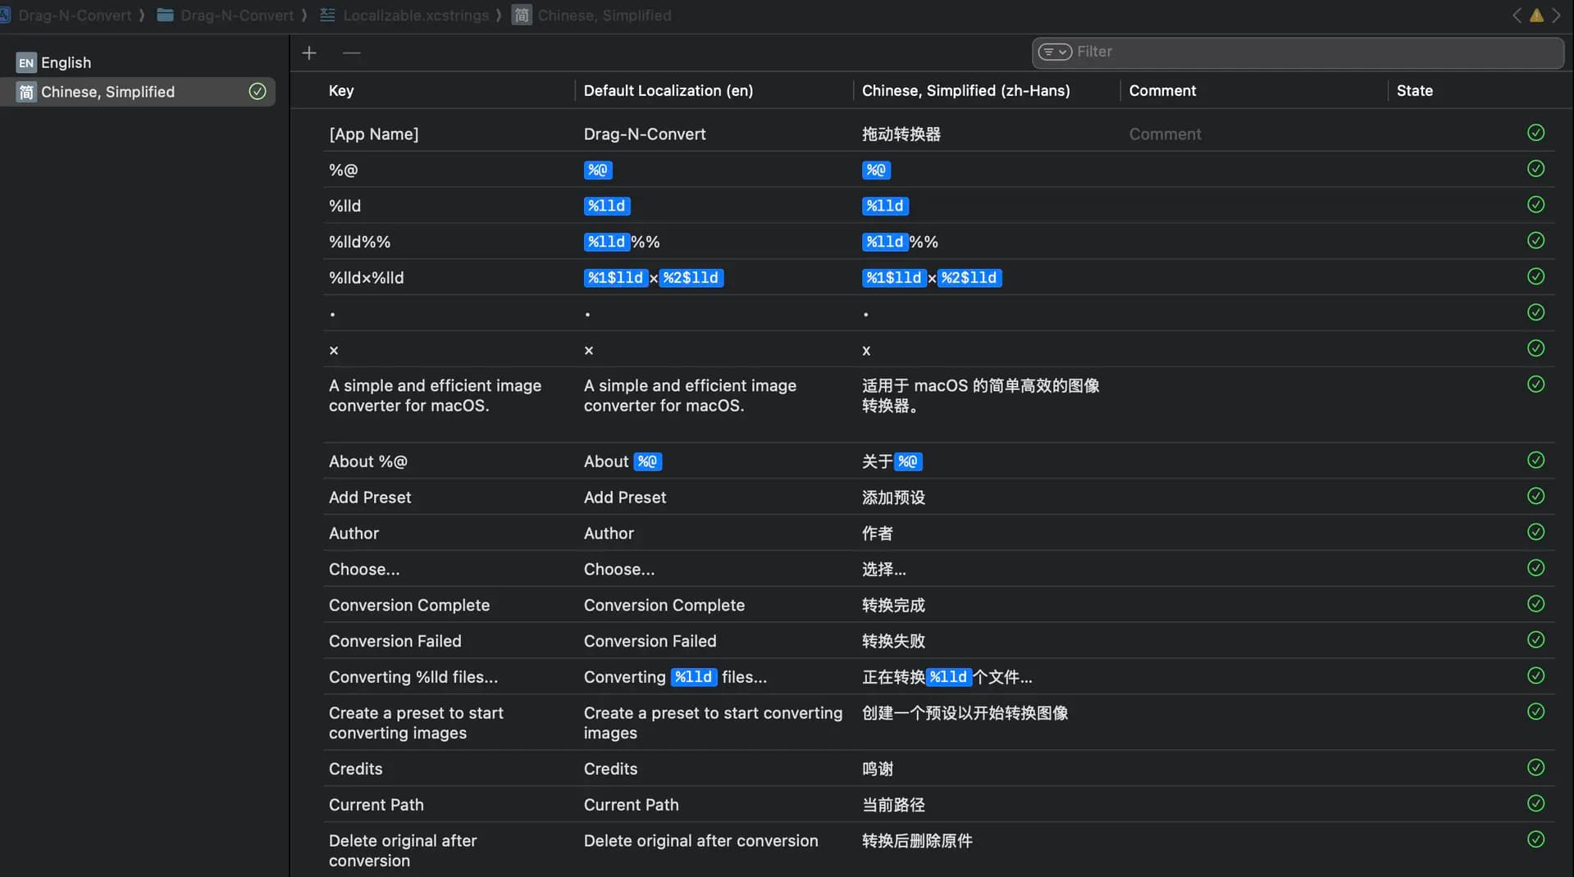Toggle state checkmark for Credits row
Image resolution: width=1574 pixels, height=877 pixels.
pos(1535,768)
